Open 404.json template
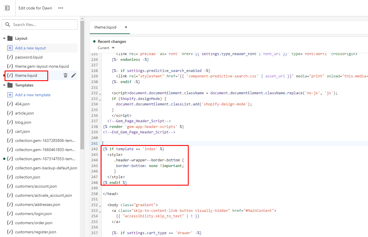Viewport: 368px width, 237px height. click(22, 104)
